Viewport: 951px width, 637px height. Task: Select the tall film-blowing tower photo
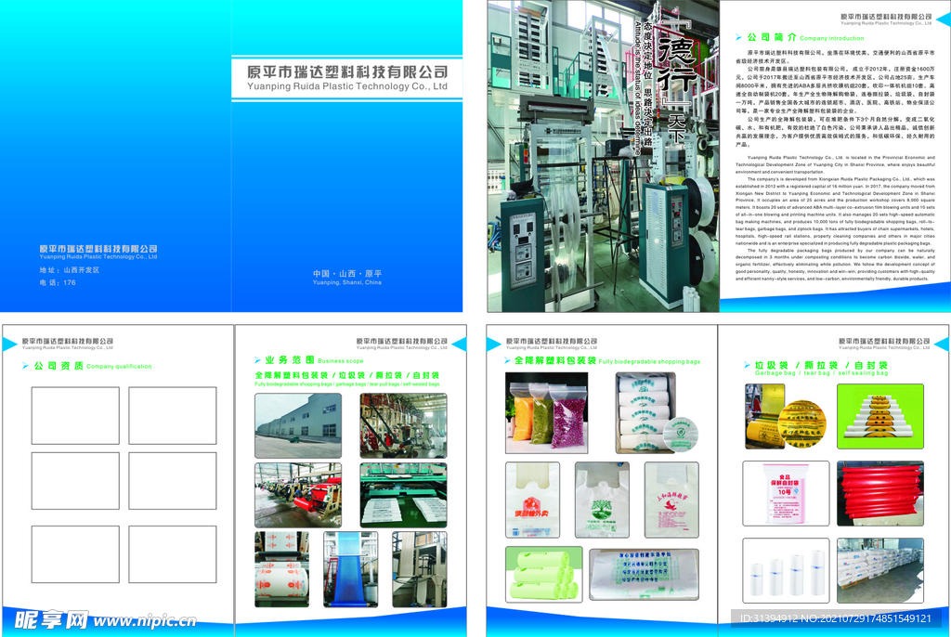click(420, 569)
